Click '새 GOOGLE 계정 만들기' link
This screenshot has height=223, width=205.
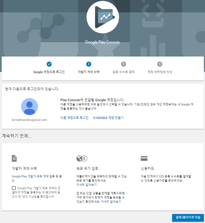[108, 118]
